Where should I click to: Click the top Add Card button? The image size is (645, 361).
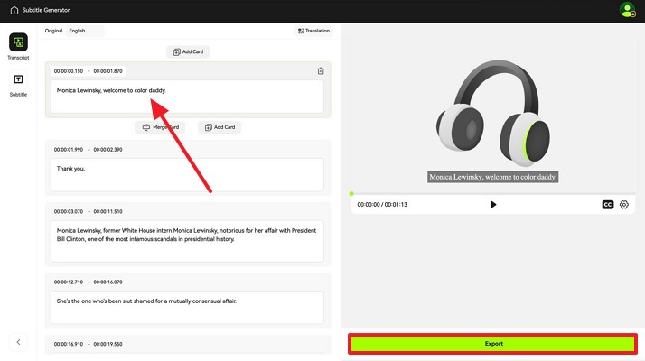coord(188,51)
